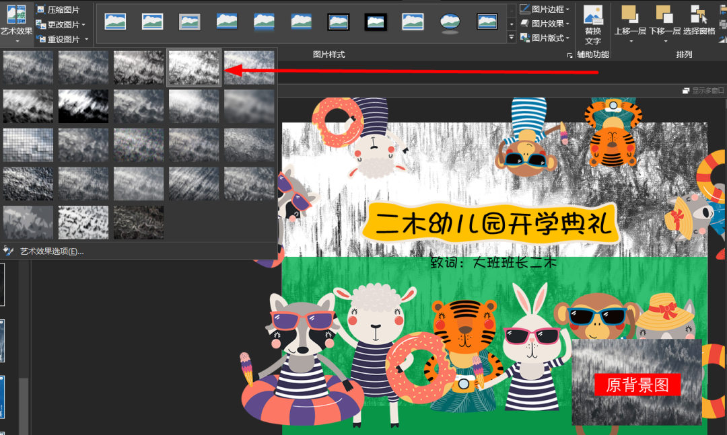Apply the oval-shaped picture style
This screenshot has width=727, height=435.
[x=450, y=22]
